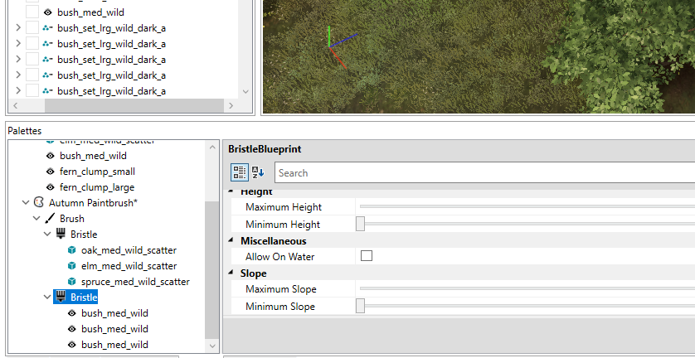Click the Maximum Slope slider track
695x358 pixels.
(x=527, y=288)
